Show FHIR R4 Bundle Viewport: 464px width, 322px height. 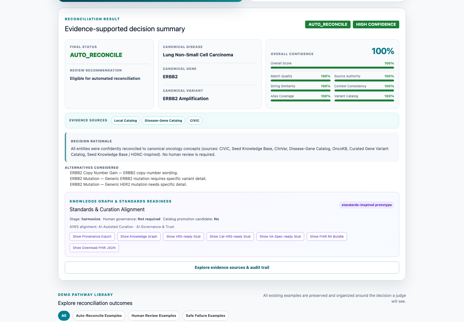327,236
